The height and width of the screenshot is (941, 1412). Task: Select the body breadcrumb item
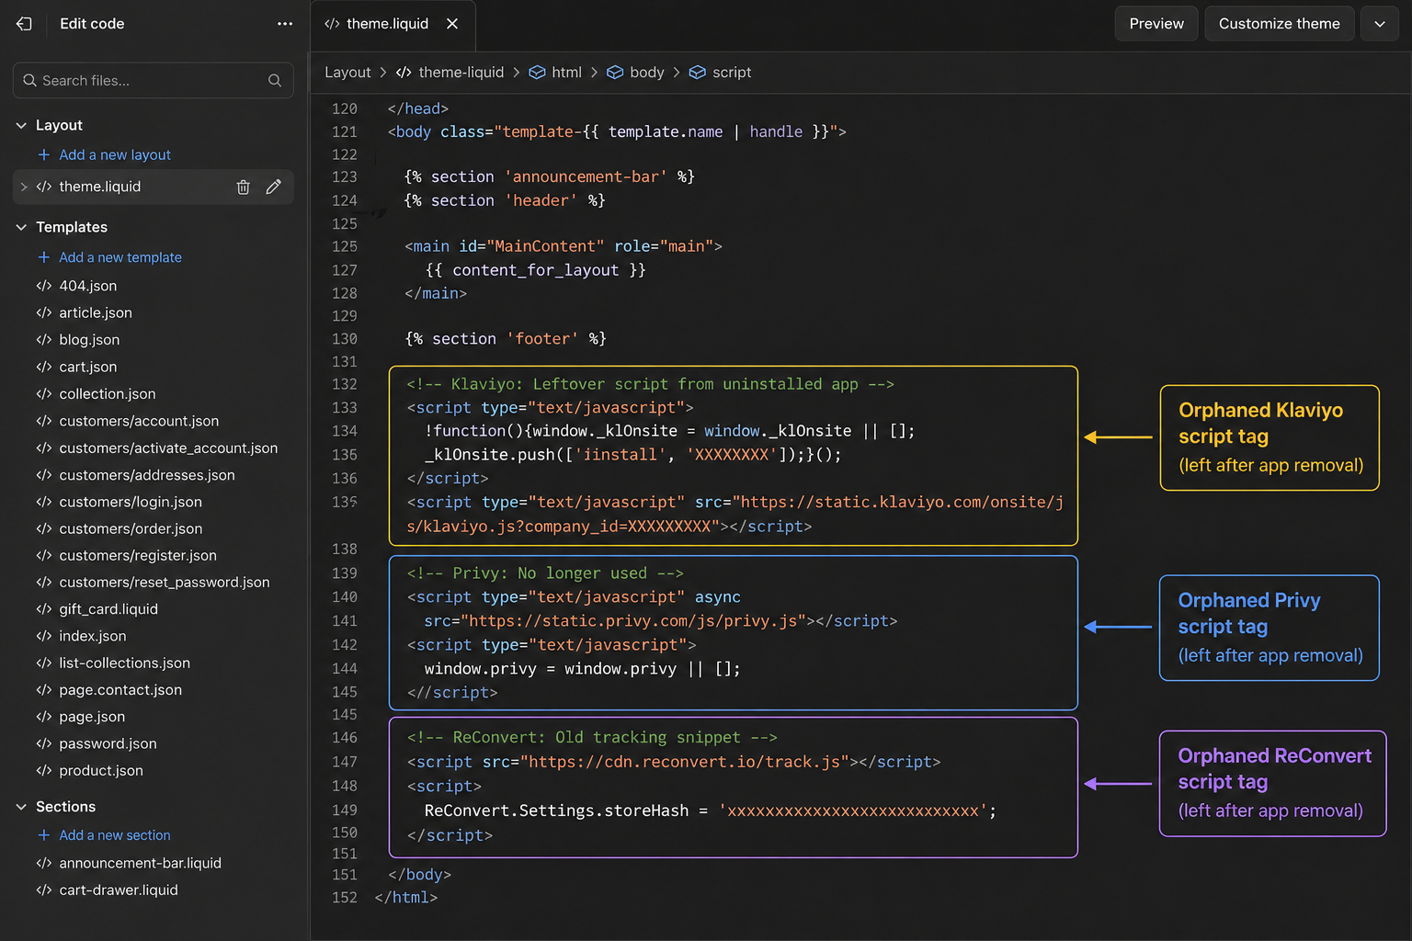(646, 73)
